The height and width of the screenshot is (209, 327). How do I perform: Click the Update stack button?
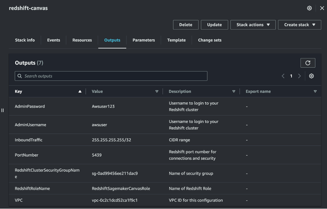(214, 25)
